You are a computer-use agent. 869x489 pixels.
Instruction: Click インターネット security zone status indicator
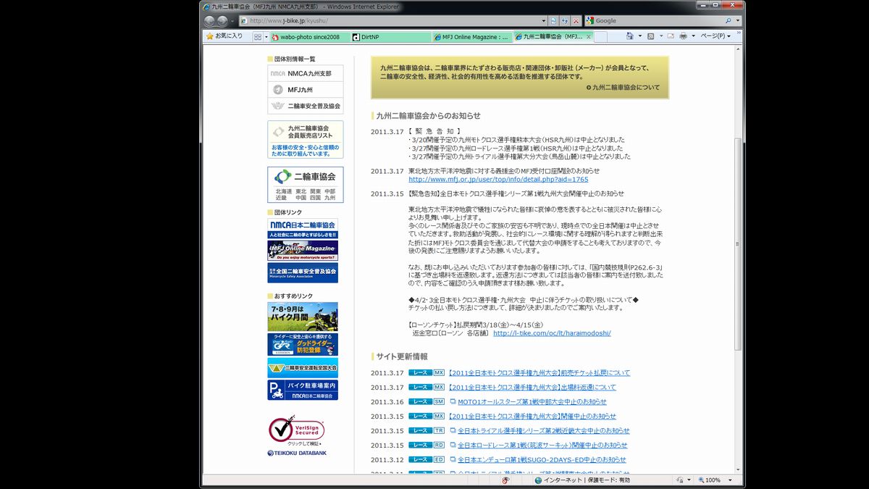coord(582,480)
